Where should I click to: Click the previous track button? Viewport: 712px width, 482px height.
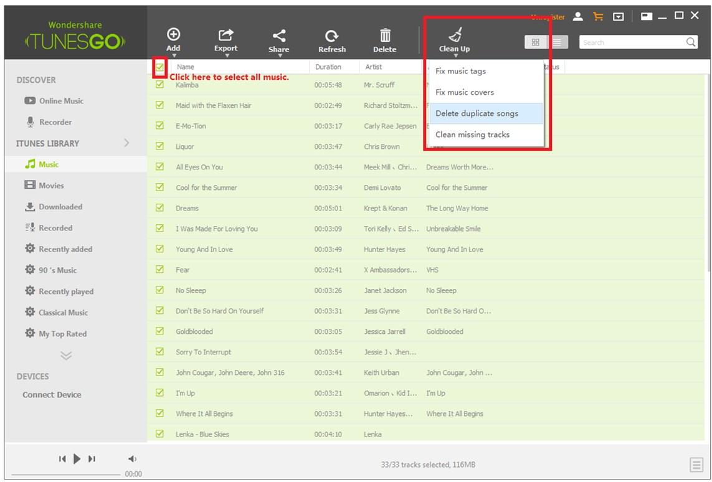point(62,459)
